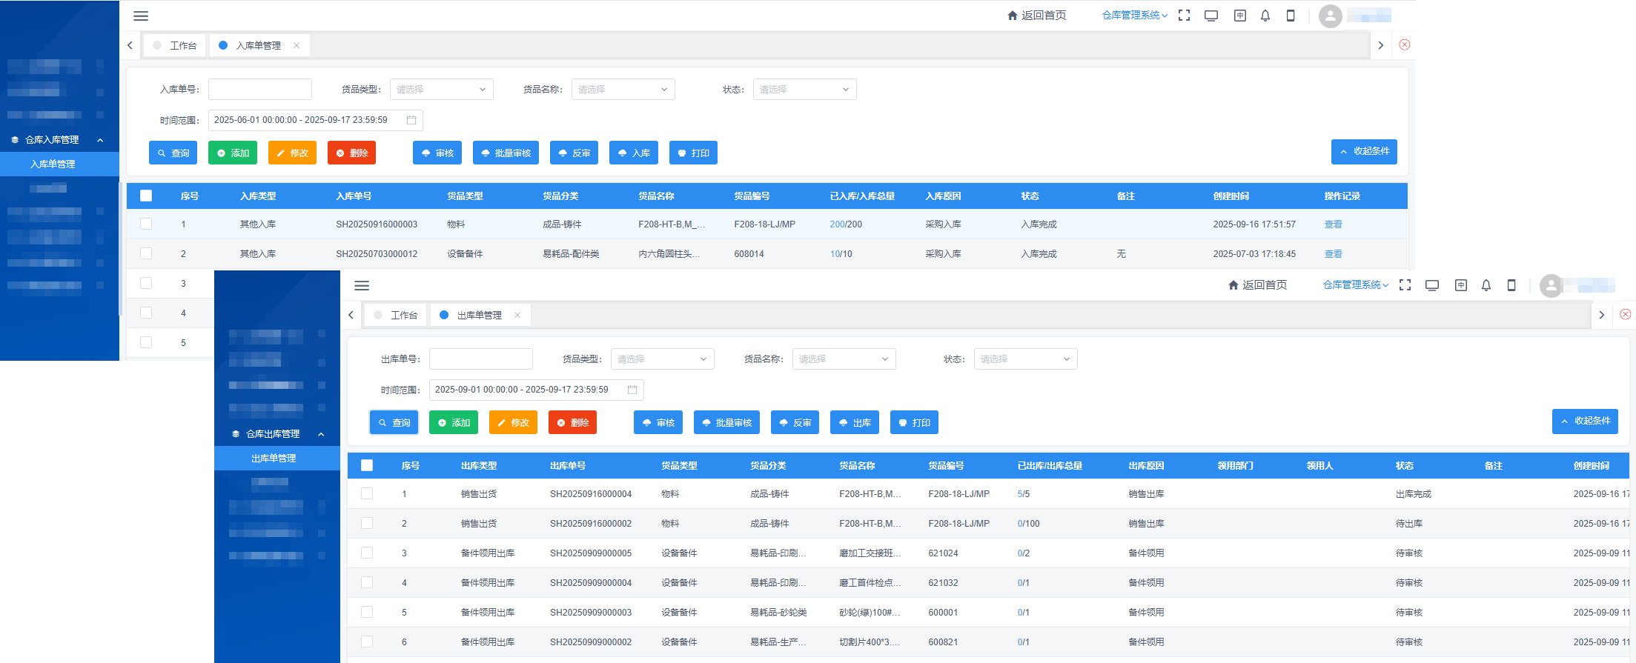Open the 状态 dropdown in the 出库 filter
This screenshot has height=663, width=1636.
point(1025,359)
